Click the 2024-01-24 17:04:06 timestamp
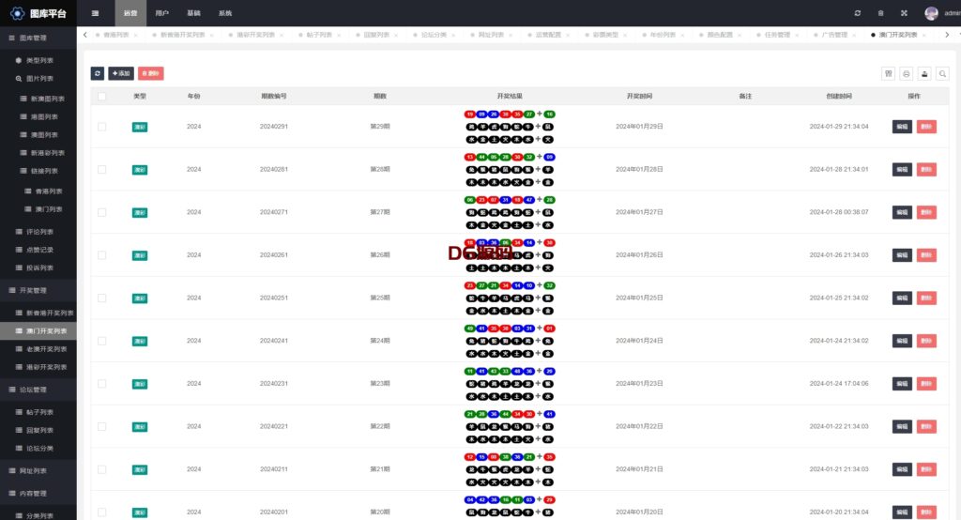Viewport: 961px width, 520px height. (x=839, y=383)
